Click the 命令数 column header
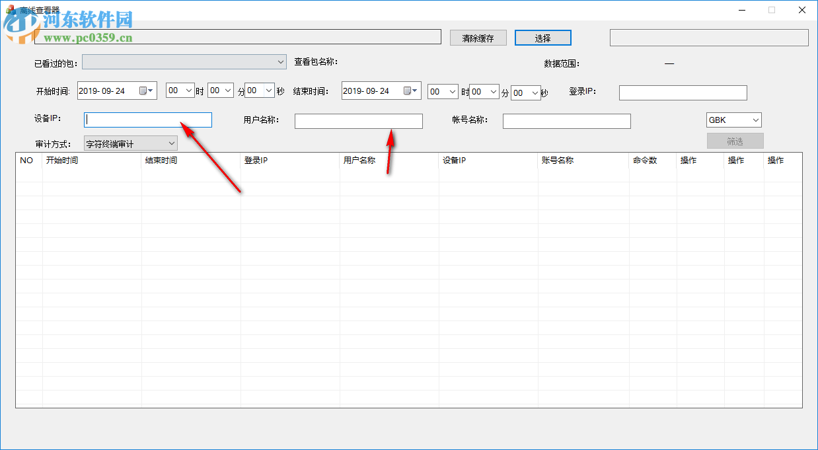The width and height of the screenshot is (818, 450). pyautogui.click(x=653, y=160)
